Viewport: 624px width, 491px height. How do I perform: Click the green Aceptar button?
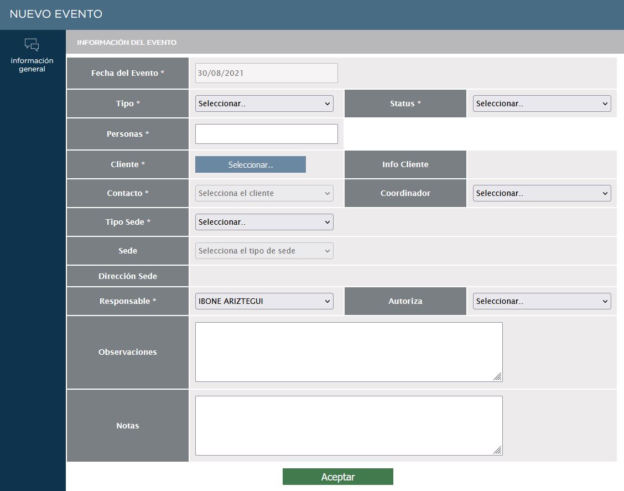click(x=337, y=477)
